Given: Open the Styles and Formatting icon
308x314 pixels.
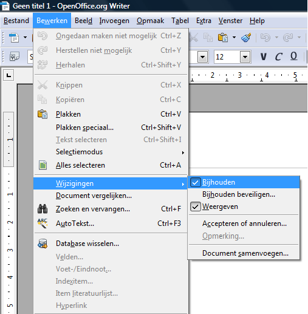Looking at the screenshot, I should tap(15, 56).
